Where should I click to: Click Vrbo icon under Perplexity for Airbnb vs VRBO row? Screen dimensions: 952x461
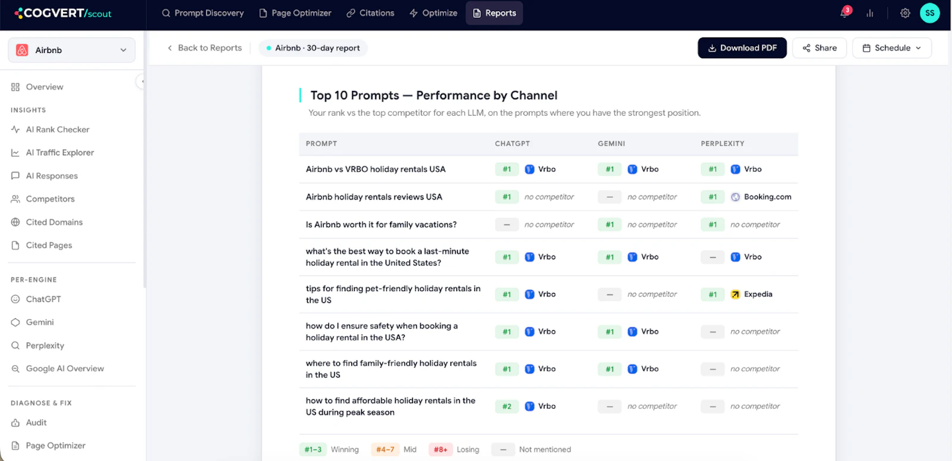(x=735, y=169)
